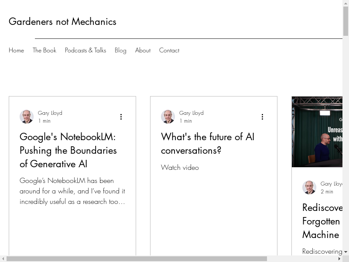Open the third post's video thumbnail image
This screenshot has width=349, height=262.
tap(317, 132)
